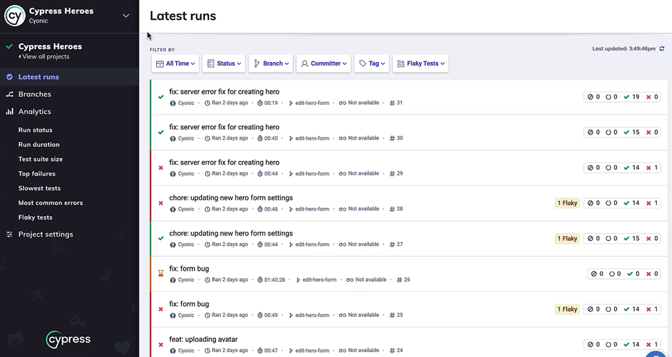Open Slowest tests in sidebar
The height and width of the screenshot is (357, 672).
coord(39,189)
